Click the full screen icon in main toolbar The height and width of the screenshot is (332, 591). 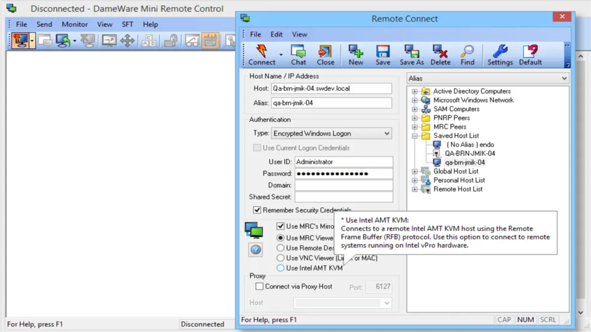click(x=109, y=40)
